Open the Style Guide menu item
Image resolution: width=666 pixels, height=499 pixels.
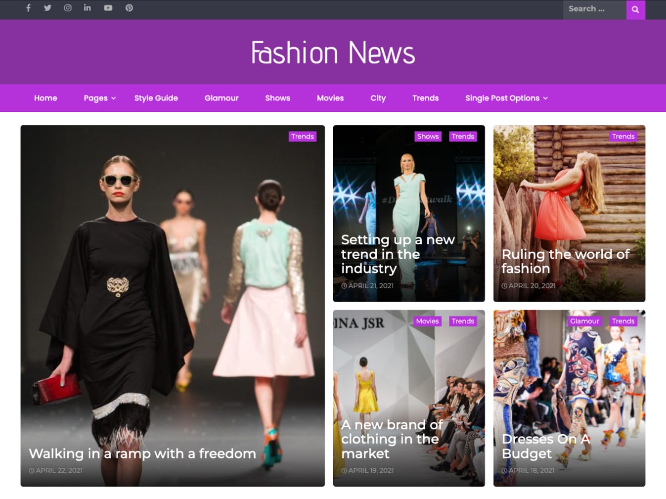point(156,98)
